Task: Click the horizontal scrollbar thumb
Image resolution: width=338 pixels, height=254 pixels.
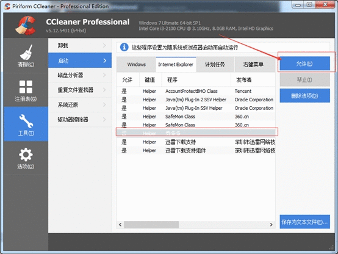Action: 151,225
